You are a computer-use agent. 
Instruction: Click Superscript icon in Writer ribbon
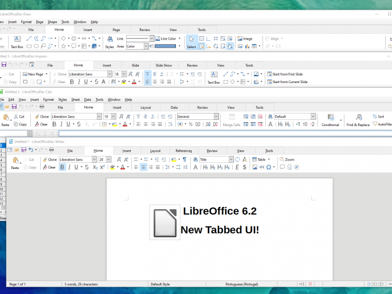tap(103, 167)
